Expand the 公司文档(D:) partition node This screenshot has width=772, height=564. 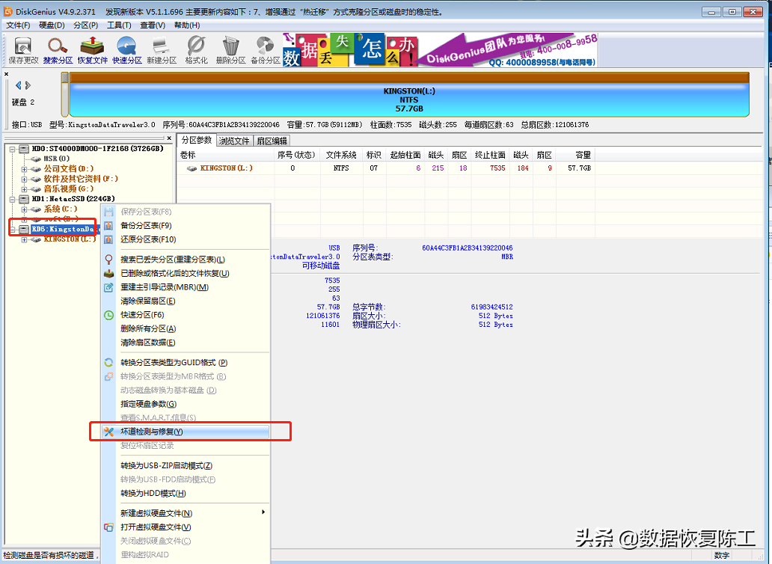(x=24, y=169)
